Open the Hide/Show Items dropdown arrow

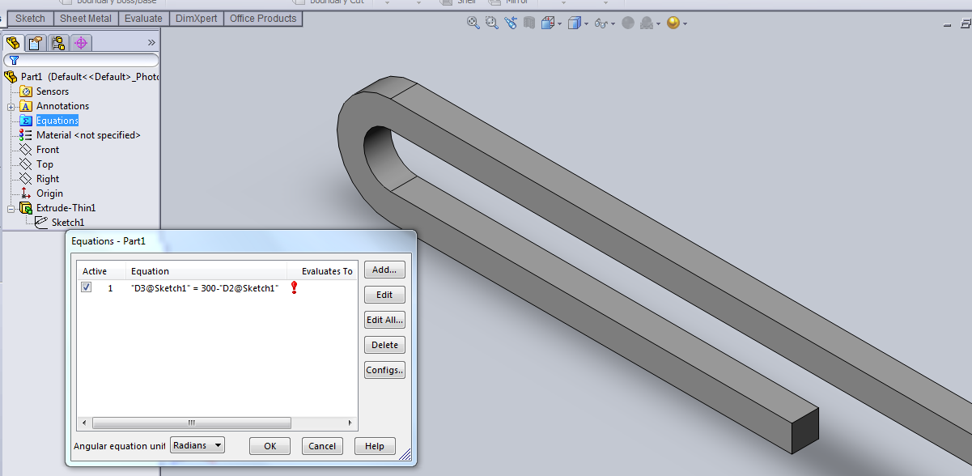point(613,24)
